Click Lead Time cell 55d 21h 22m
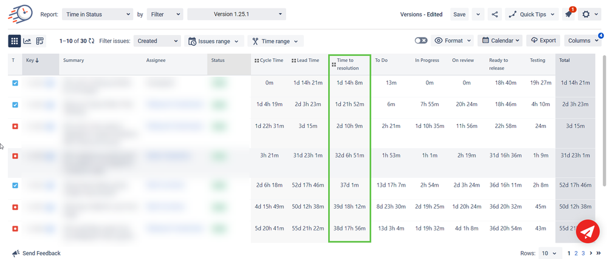Image resolution: width=607 pixels, height=259 pixels. (x=308, y=229)
